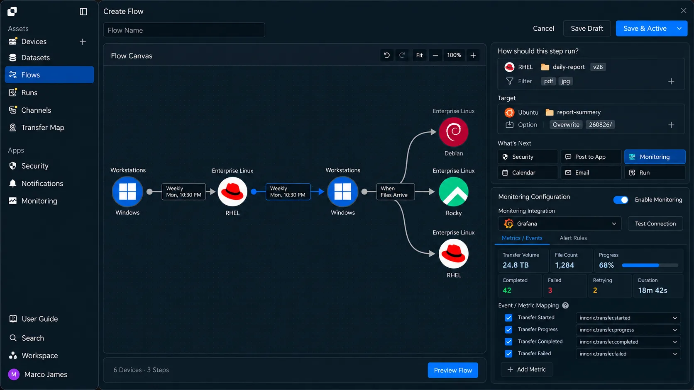Select the first Weekly Mon 10:30 PM trigger
Image resolution: width=694 pixels, height=390 pixels.
click(183, 192)
